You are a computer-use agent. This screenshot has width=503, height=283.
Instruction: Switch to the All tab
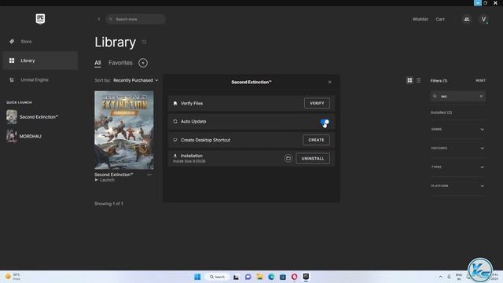(97, 63)
